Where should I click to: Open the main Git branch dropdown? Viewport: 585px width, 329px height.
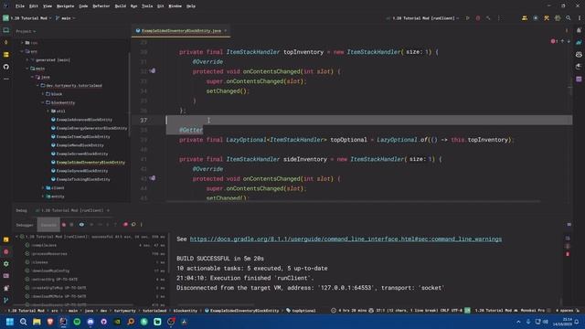click(66, 18)
